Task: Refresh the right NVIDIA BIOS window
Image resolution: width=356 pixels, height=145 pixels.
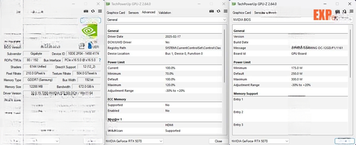Action: [x=345, y=11]
